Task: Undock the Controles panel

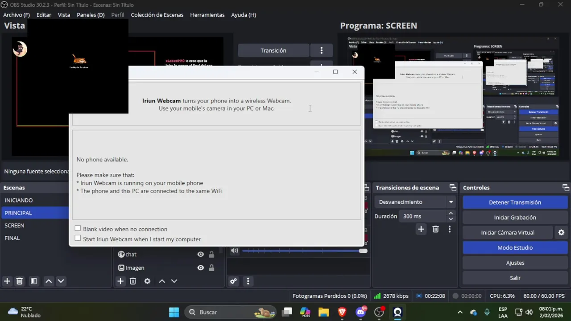Action: click(566, 188)
